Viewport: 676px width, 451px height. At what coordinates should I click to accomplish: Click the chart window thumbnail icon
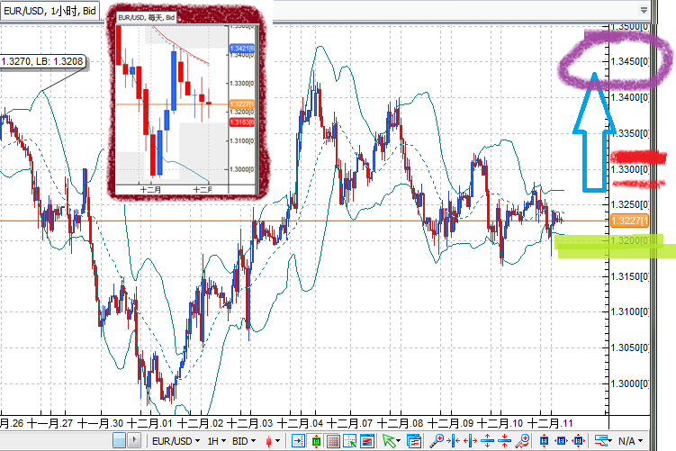pos(367,441)
